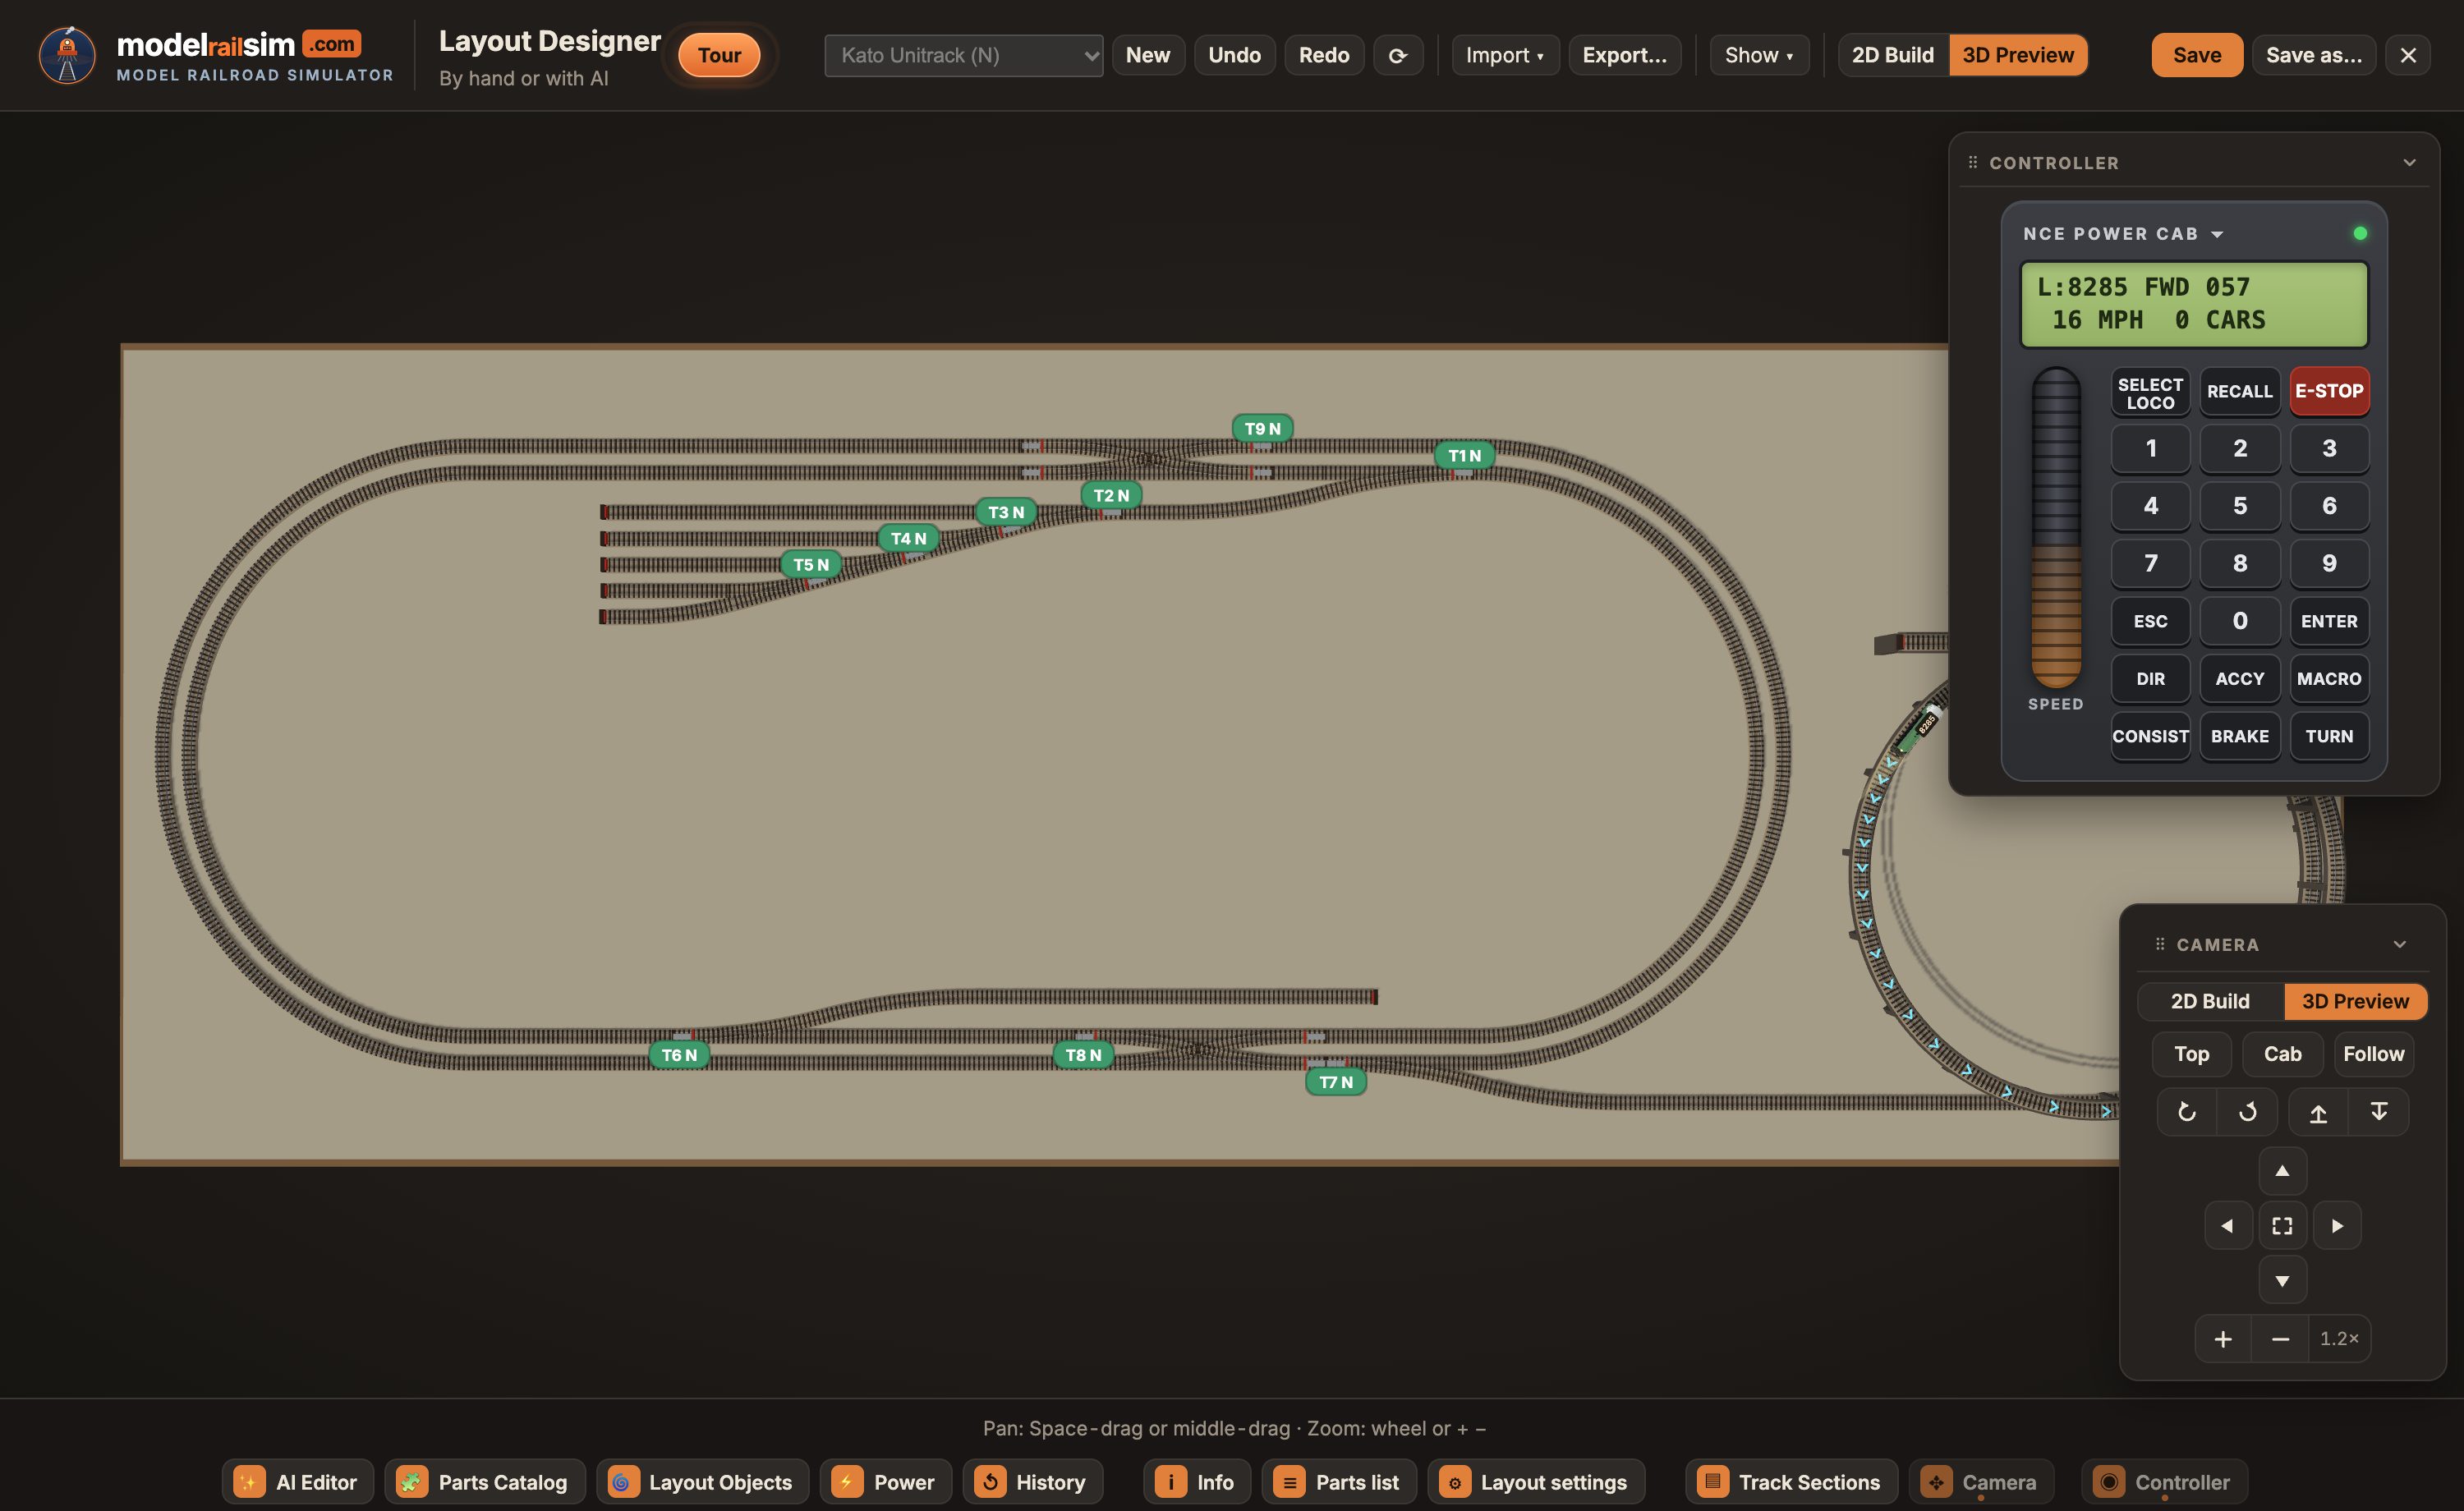Collapse the Camera panel with its chevron
2464x1511 pixels.
click(x=2399, y=944)
